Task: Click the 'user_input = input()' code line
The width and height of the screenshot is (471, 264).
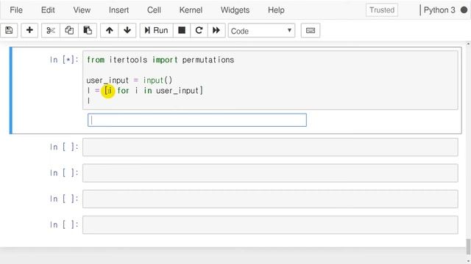Action: [130, 80]
